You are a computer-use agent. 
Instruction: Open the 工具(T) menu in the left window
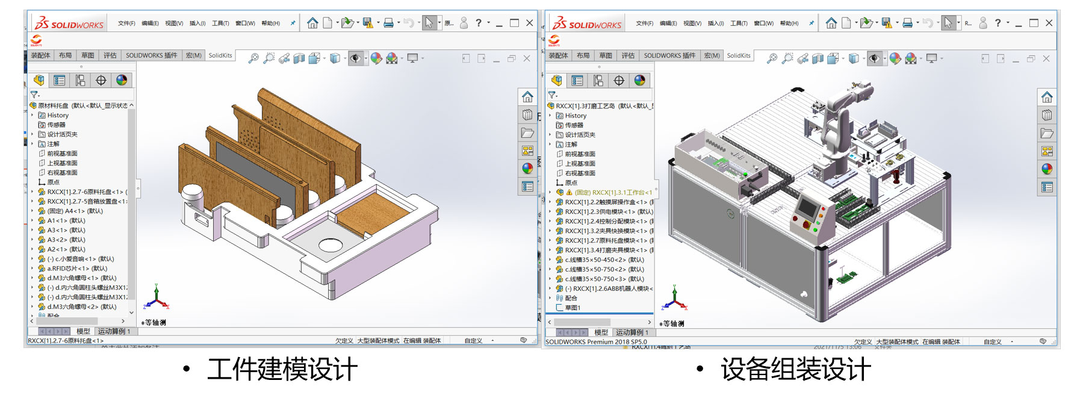coord(220,23)
